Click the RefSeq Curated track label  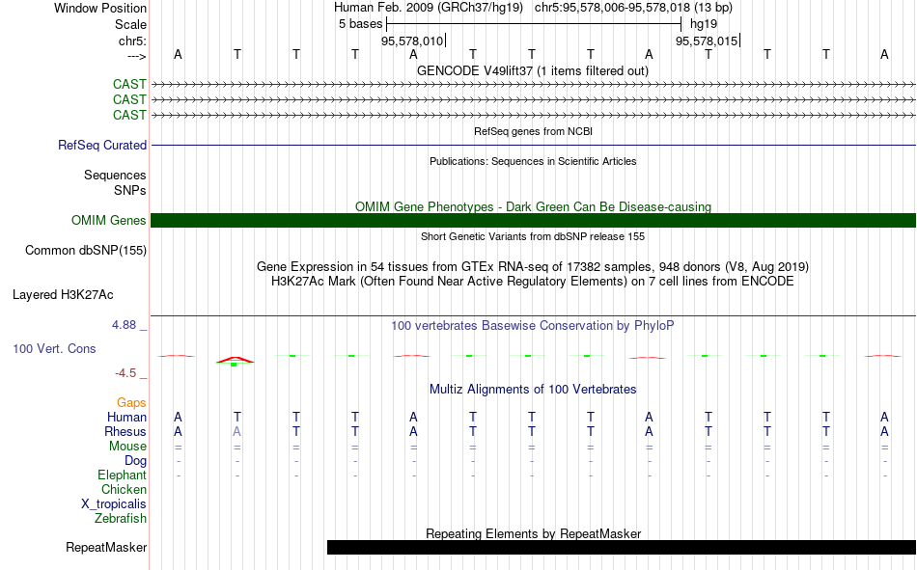tap(102, 145)
